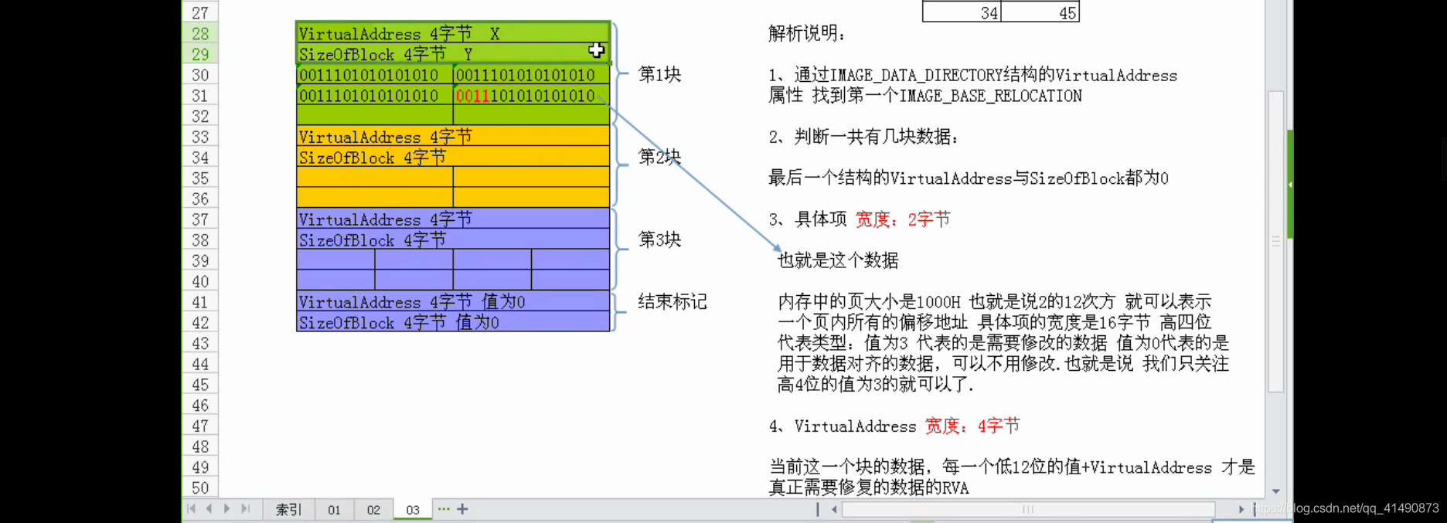
Task: Click the 第1块 label
Action: click(659, 74)
